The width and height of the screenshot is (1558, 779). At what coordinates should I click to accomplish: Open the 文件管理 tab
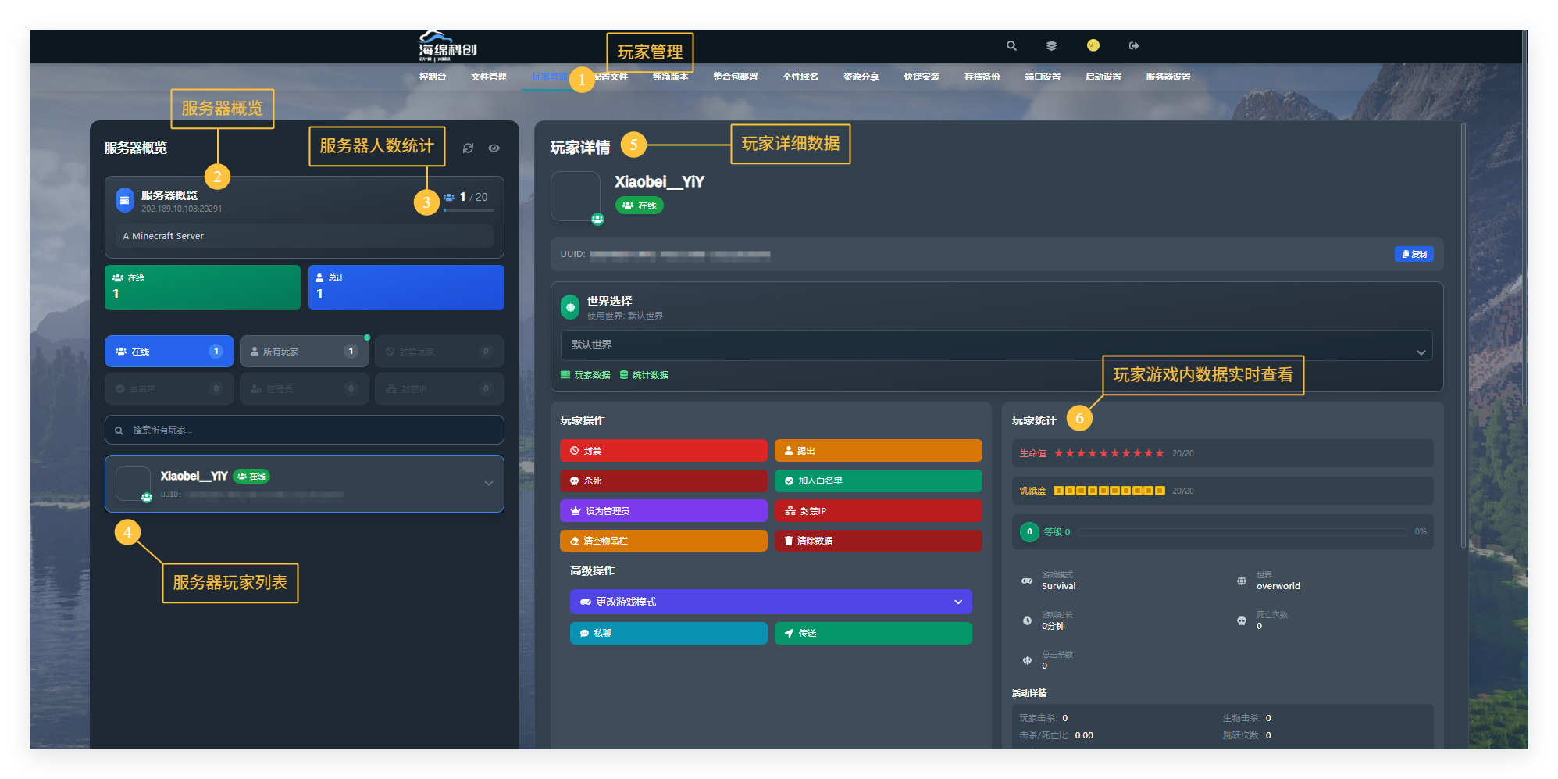tap(489, 77)
